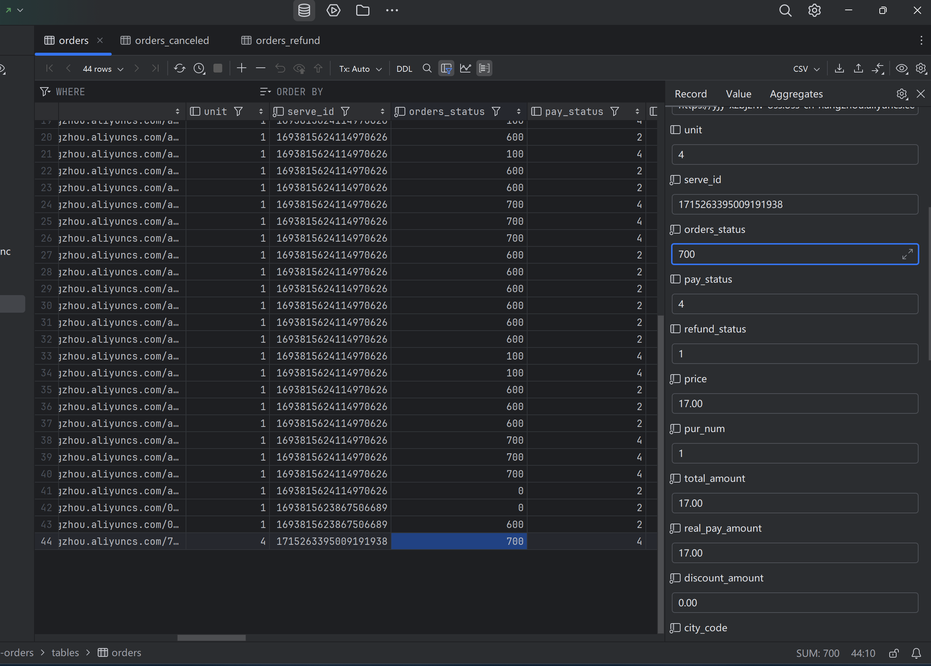
Task: Open the show chart icon
Action: [465, 68]
